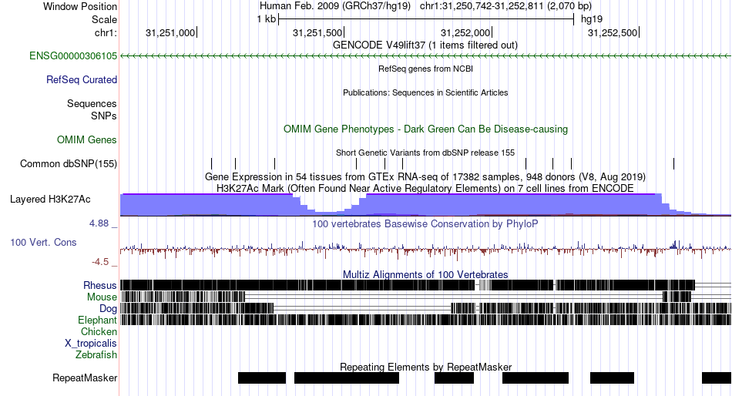Click the 31,251,500 position on the ruler

click(x=318, y=32)
